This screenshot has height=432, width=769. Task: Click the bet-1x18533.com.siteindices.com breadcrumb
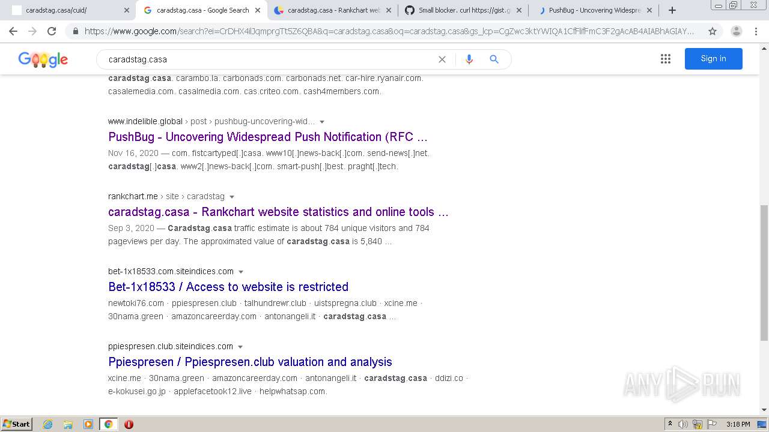(171, 271)
